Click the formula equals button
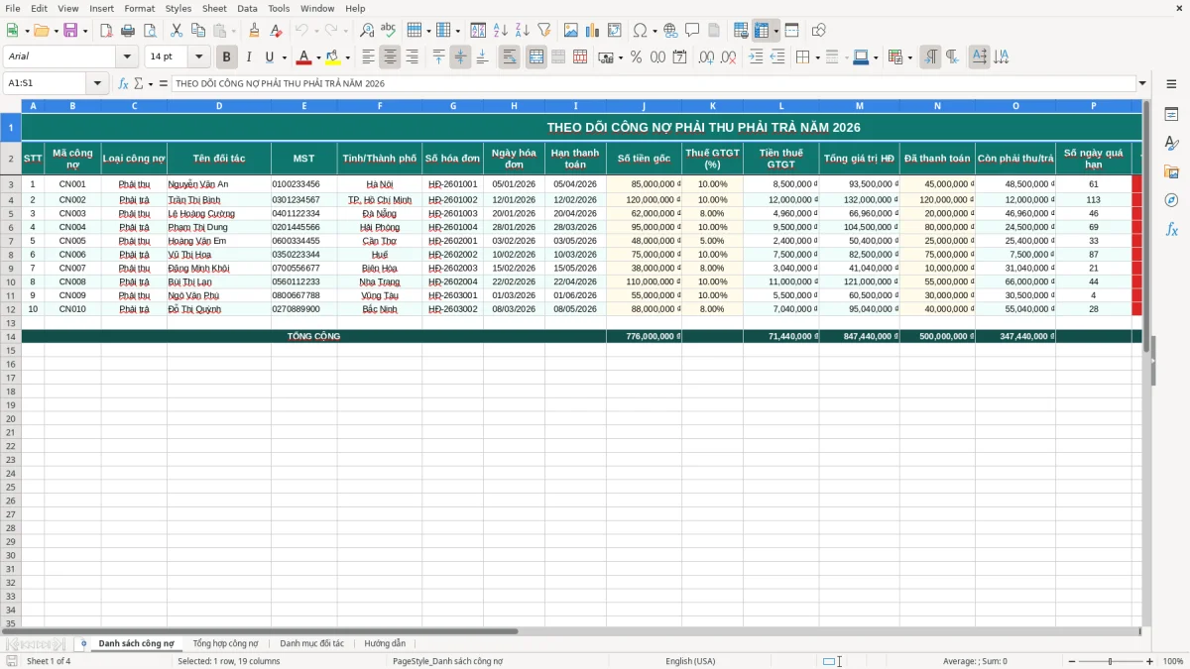This screenshot has height=669, width=1190. coord(163,83)
